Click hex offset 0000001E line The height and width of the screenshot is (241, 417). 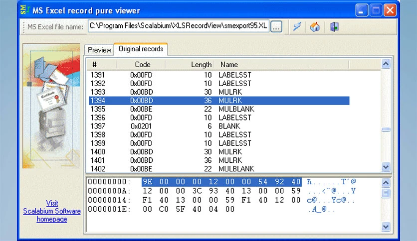tap(211, 209)
